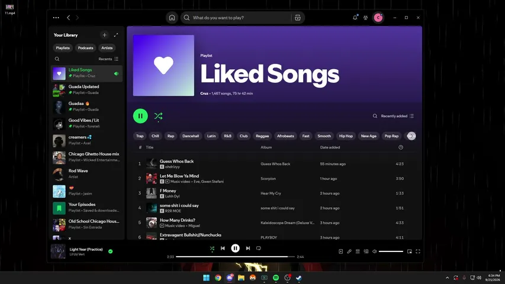Open File Explorer from taskbar
505x284 pixels.
[241, 277]
